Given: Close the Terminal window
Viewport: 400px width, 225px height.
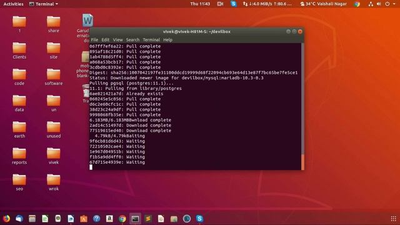Looking at the screenshot, I should [x=300, y=31].
